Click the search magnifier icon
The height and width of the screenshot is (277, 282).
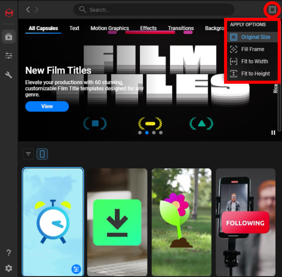(83, 9)
